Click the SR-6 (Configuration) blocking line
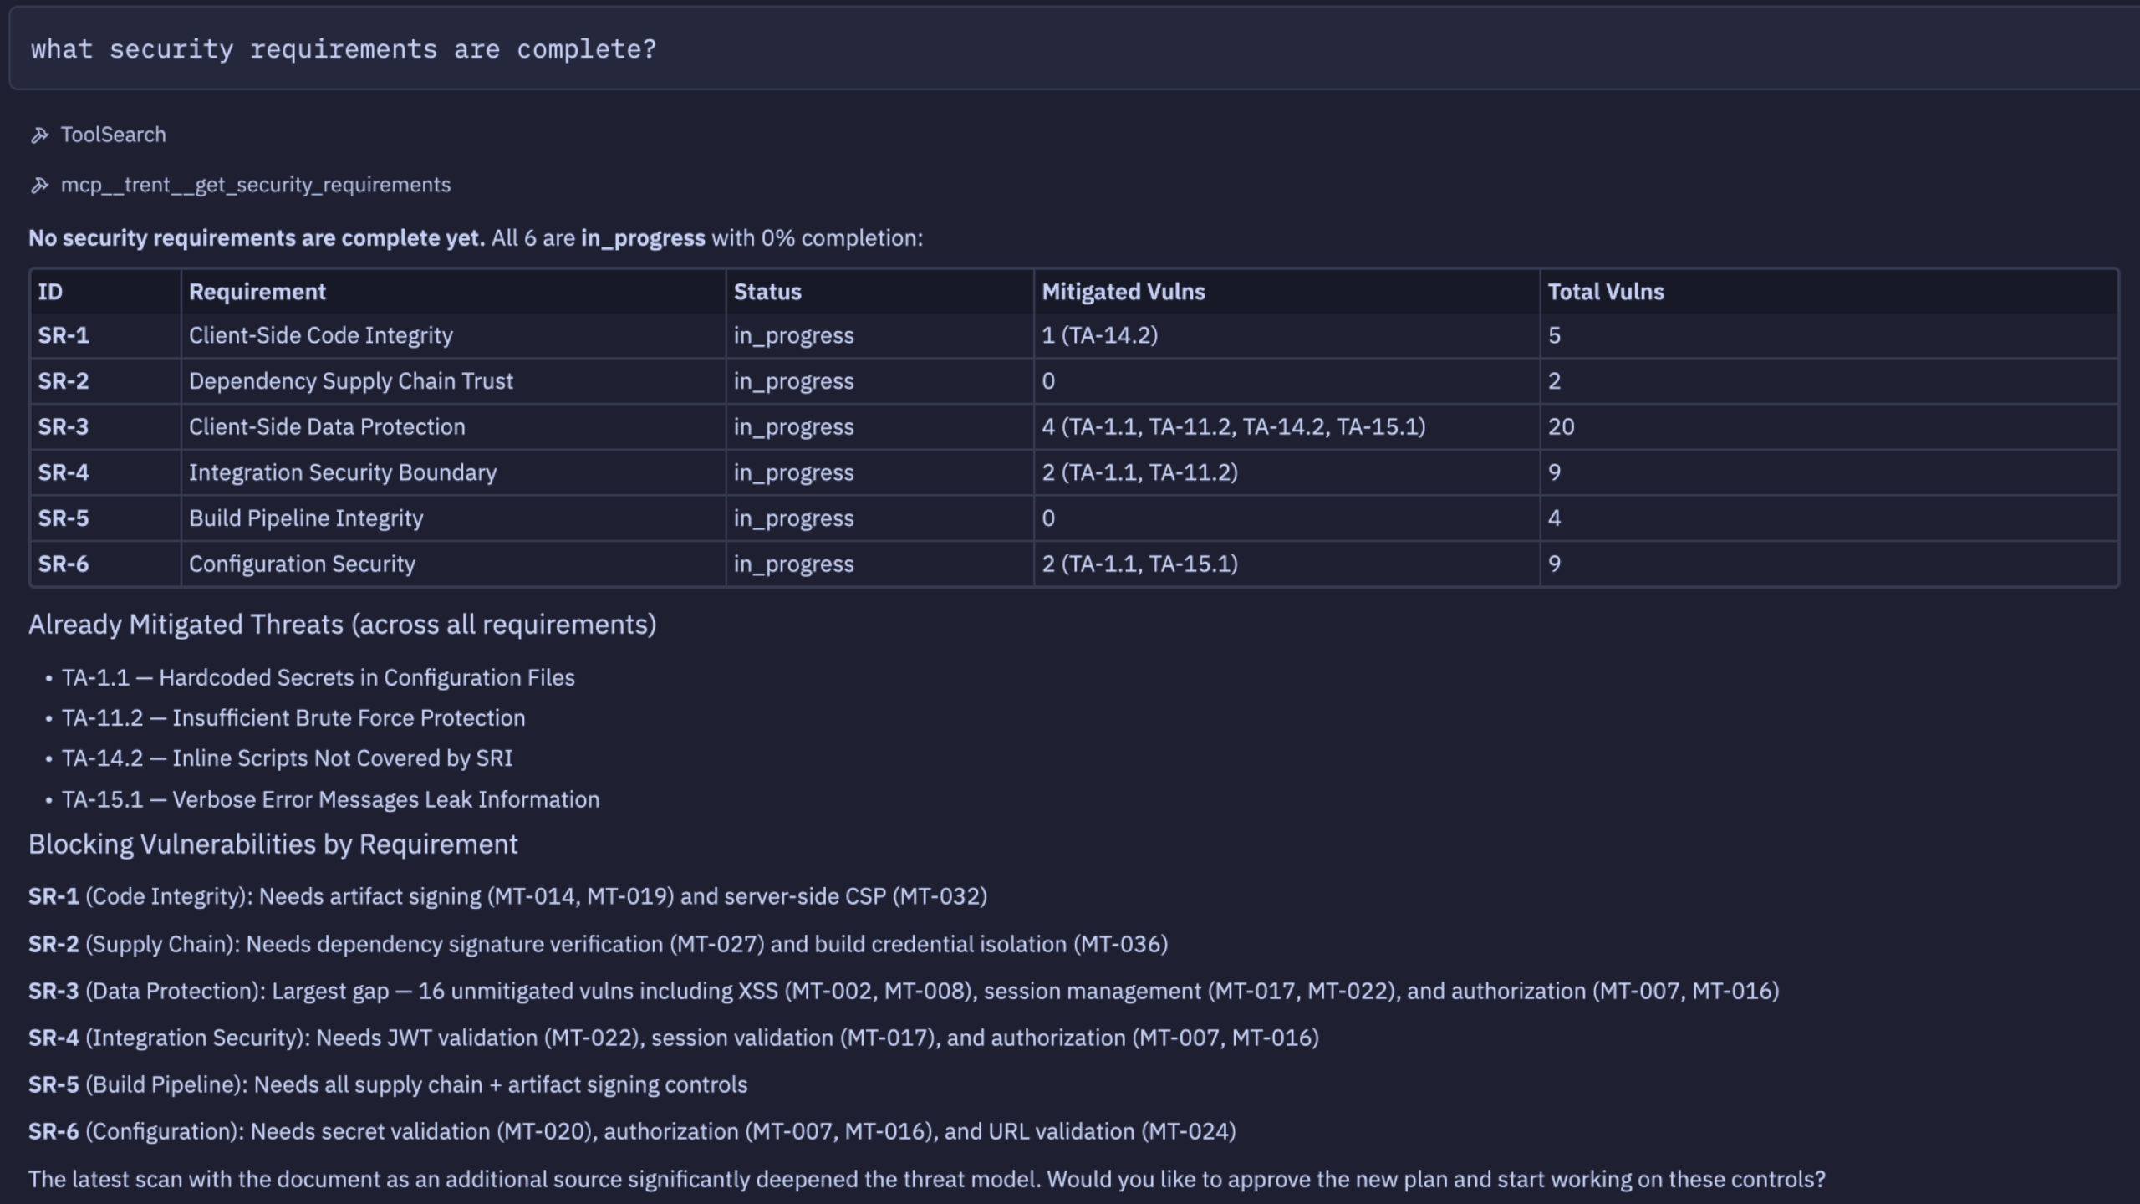Viewport: 2140px width, 1204px height. coord(632,1131)
